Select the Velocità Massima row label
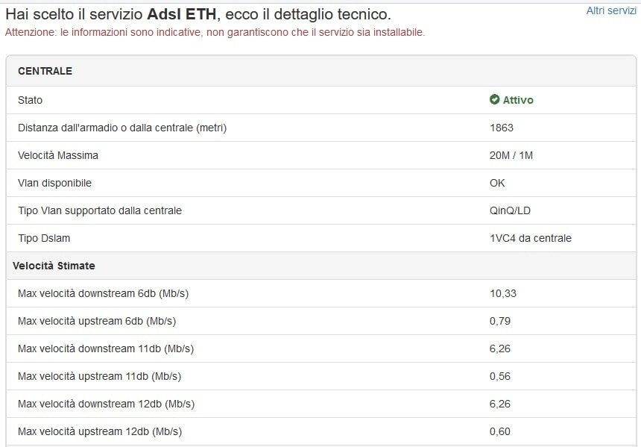 [x=58, y=155]
